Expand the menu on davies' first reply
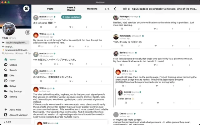Screen dimensions: 200x125 point(190,65)
